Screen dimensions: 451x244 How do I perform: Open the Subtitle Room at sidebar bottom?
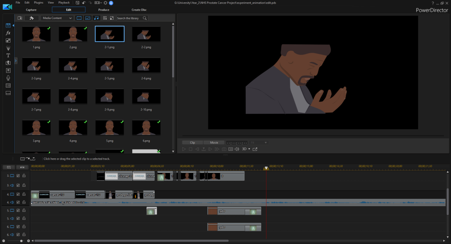tap(8, 93)
